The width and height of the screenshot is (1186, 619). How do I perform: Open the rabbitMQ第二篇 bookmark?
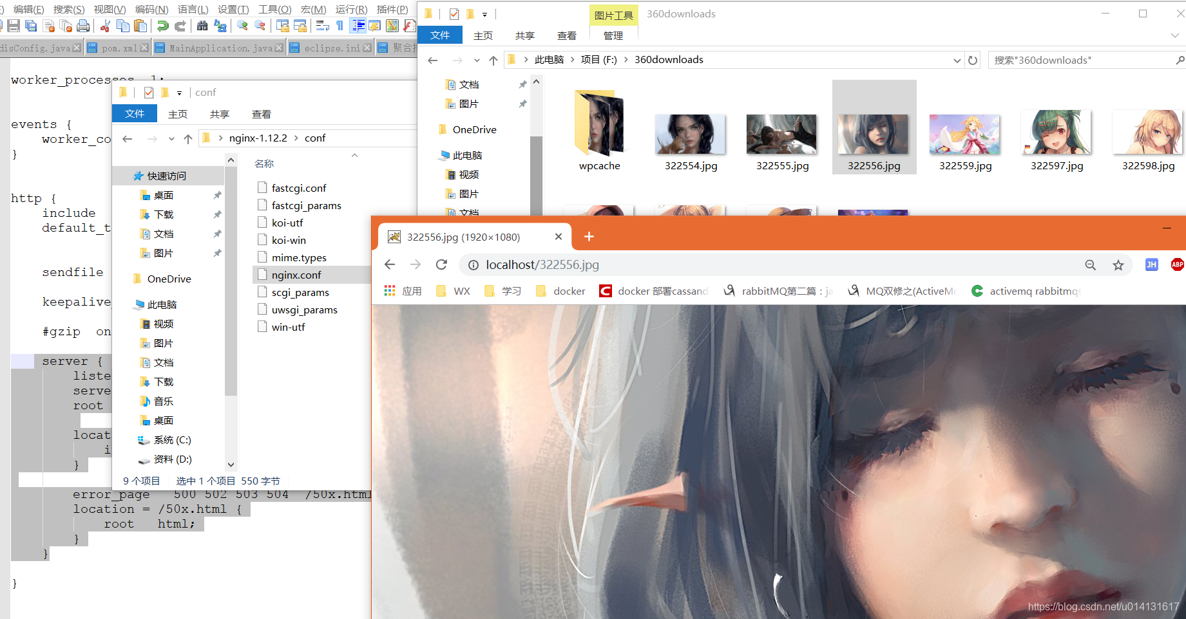(779, 291)
